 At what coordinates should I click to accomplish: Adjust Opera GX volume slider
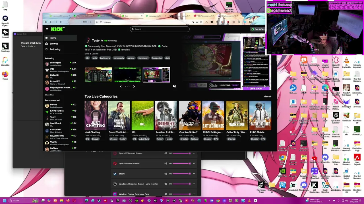[x=181, y=153]
